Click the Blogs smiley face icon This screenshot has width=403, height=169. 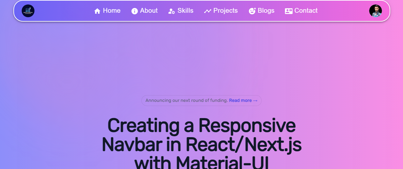pyautogui.click(x=252, y=11)
